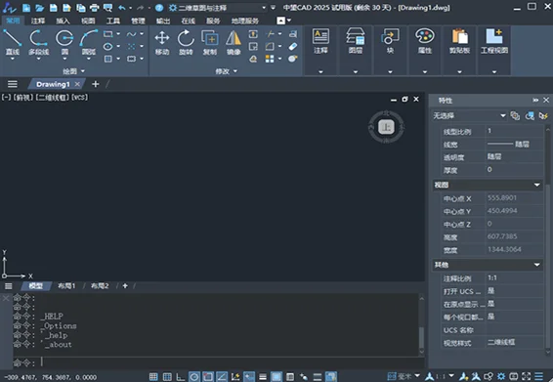This screenshot has height=382, width=553.
Task: Toggle grid display in status bar
Action: click(x=167, y=377)
